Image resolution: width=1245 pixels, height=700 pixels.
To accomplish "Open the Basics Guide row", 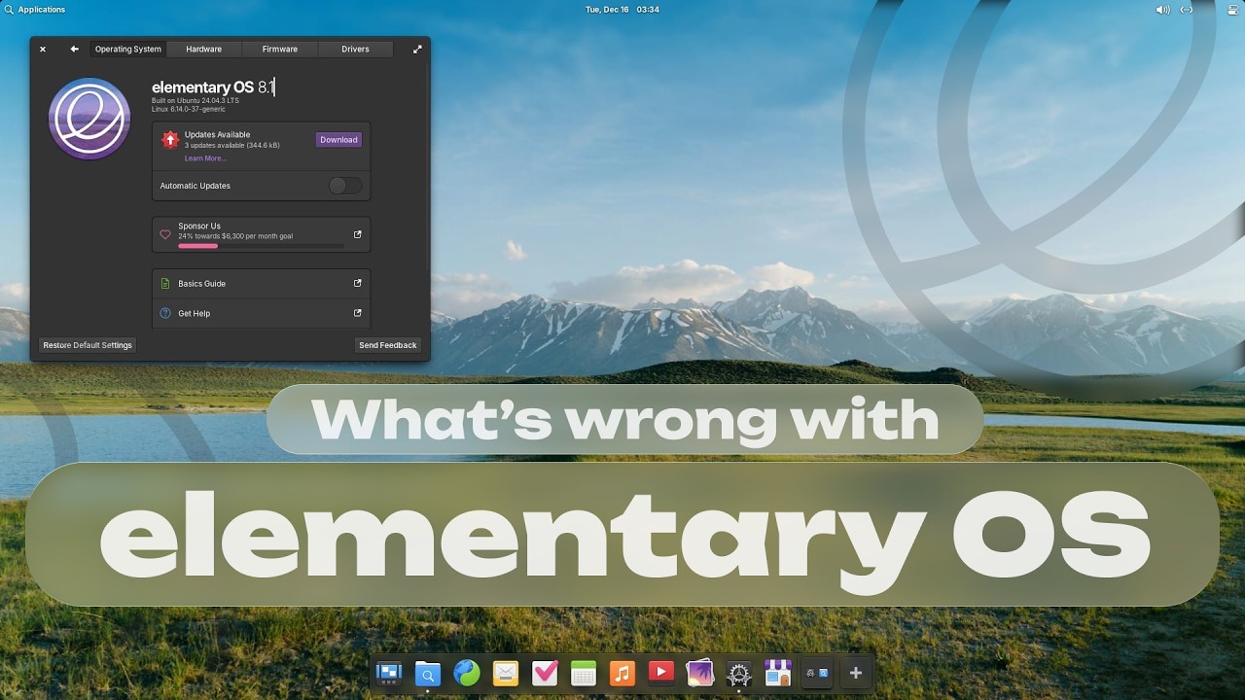I will click(262, 284).
